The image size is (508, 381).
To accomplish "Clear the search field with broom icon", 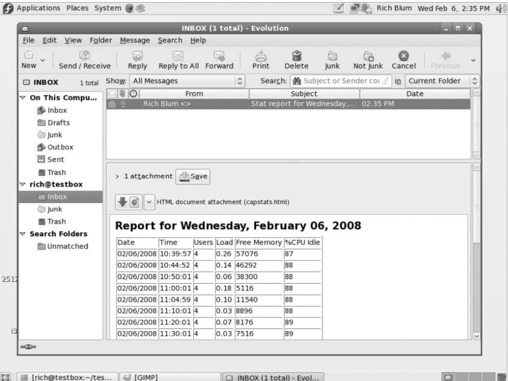I will coord(385,81).
